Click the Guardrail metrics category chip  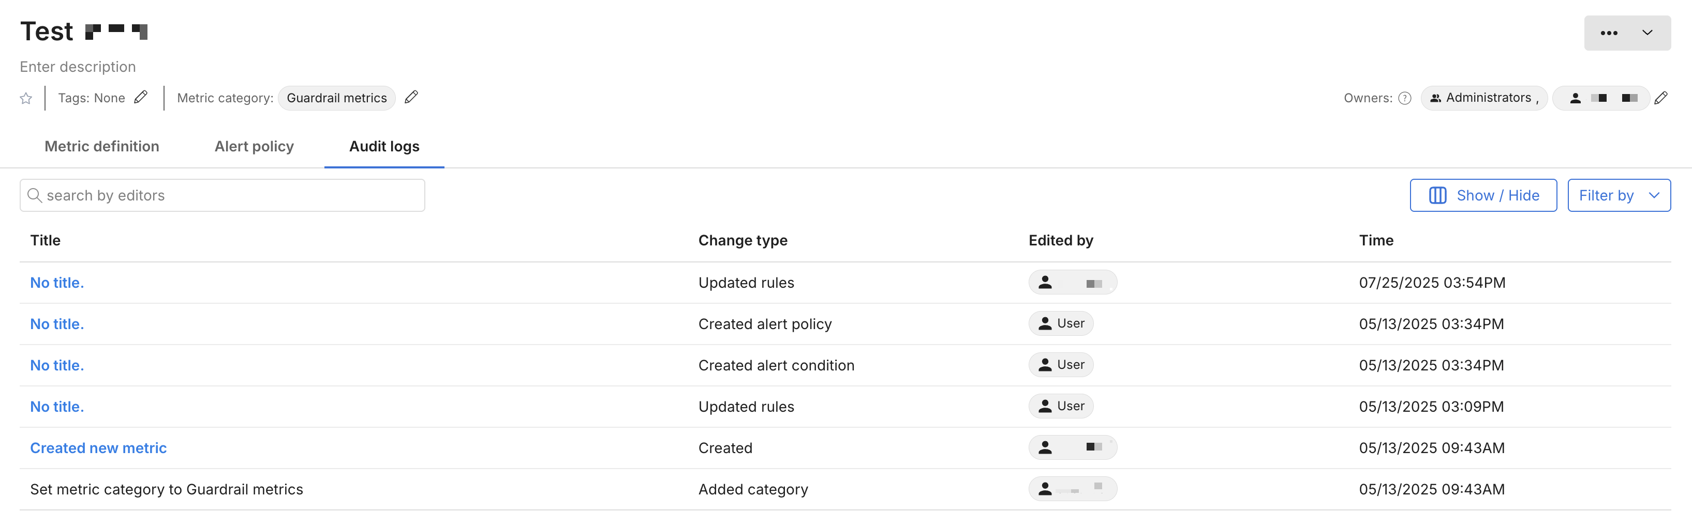pos(336,98)
